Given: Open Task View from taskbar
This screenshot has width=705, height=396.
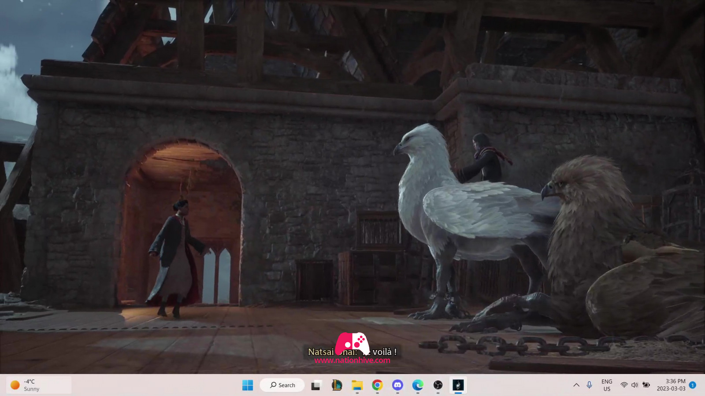Looking at the screenshot, I should coord(316,385).
